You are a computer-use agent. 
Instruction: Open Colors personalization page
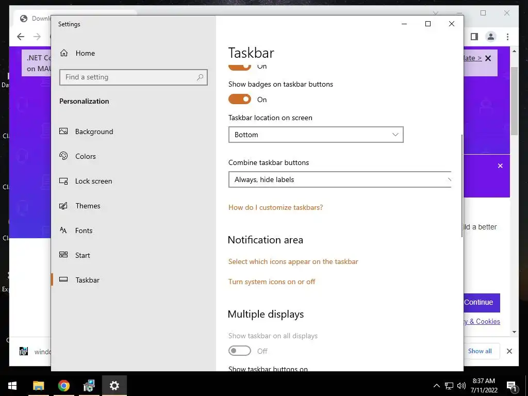pos(77,156)
